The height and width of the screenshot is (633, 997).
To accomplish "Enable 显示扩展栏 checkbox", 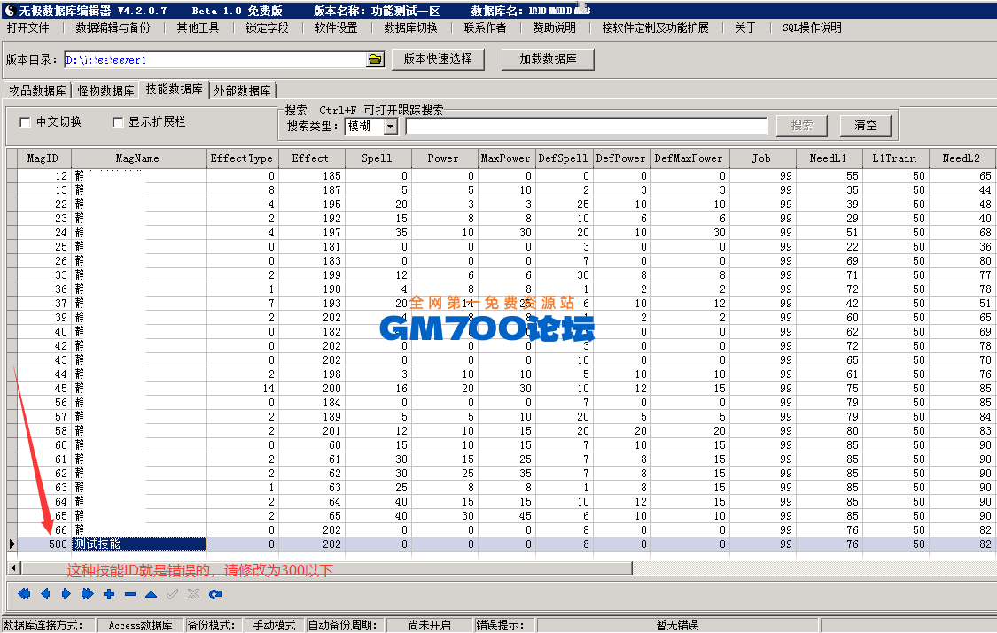I will pyautogui.click(x=118, y=122).
